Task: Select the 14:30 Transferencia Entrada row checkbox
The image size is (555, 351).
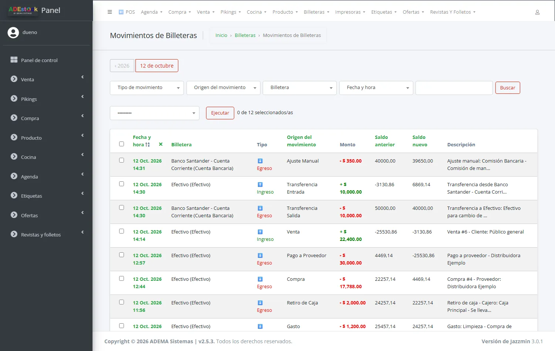Action: 121,184
